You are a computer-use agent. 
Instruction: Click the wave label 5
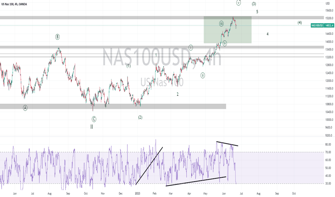click(257, 12)
